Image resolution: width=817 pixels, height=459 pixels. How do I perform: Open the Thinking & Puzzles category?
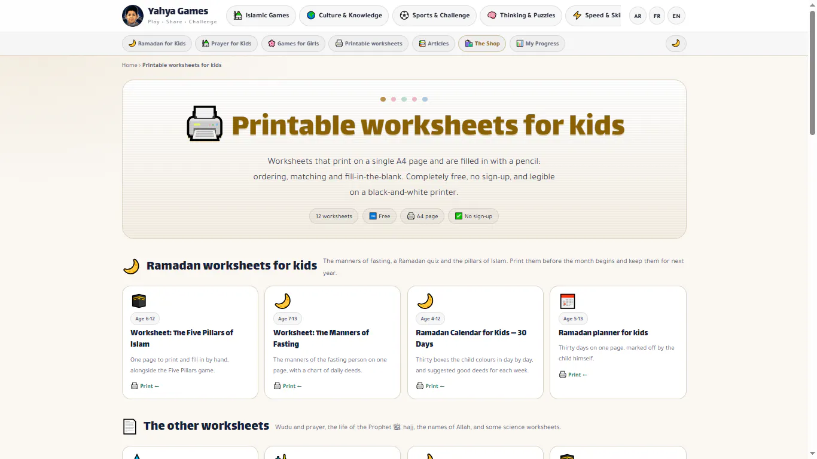tap(521, 16)
